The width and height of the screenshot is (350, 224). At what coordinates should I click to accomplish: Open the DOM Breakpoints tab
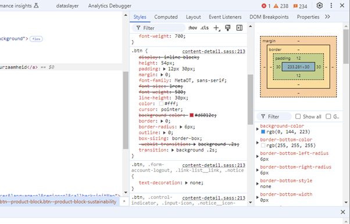269,17
